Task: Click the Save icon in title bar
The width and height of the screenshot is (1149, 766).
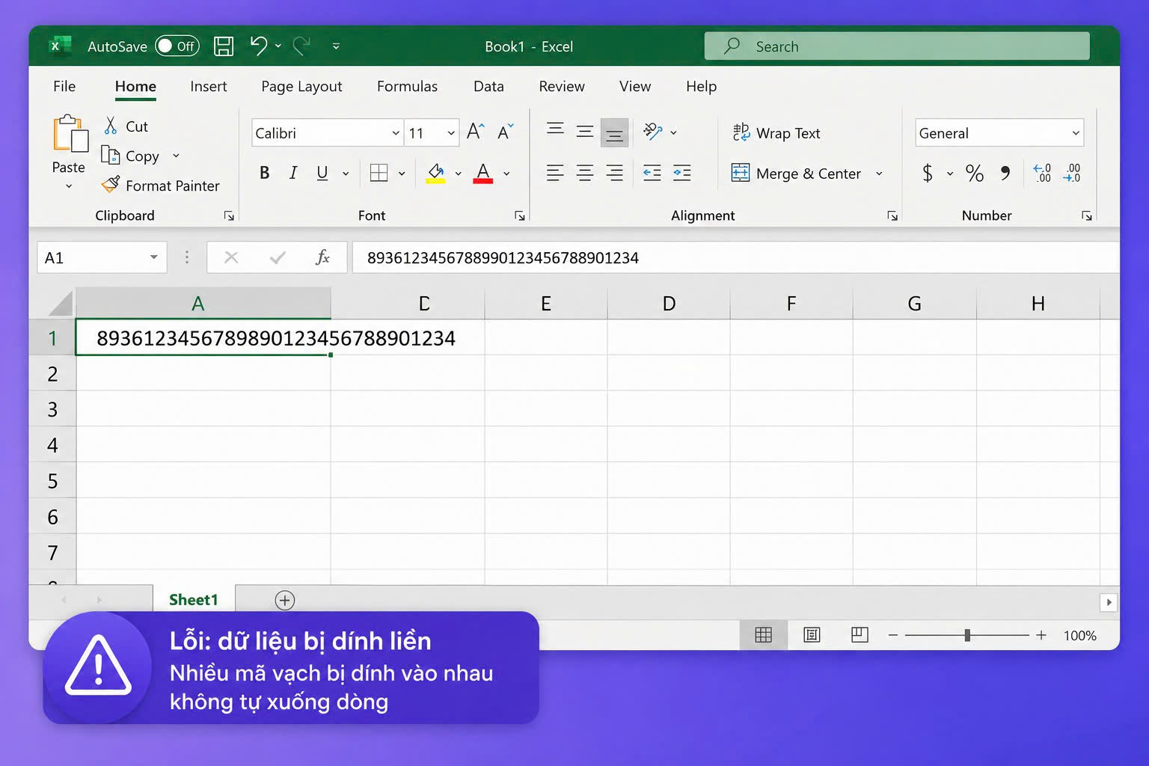Action: pyautogui.click(x=223, y=46)
